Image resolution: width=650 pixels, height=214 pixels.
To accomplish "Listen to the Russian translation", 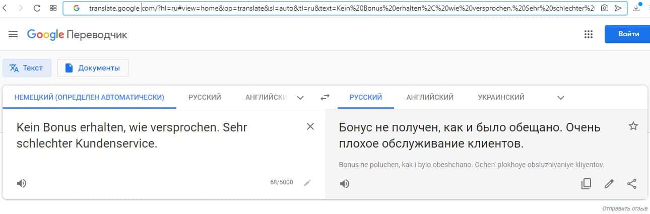I will pyautogui.click(x=345, y=184).
